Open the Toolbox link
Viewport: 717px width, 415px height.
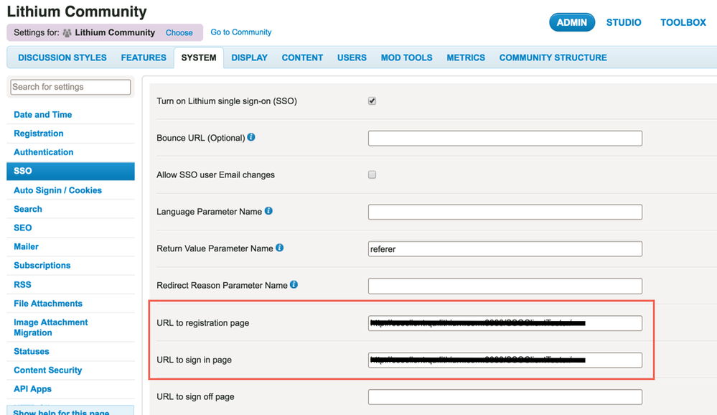(683, 22)
